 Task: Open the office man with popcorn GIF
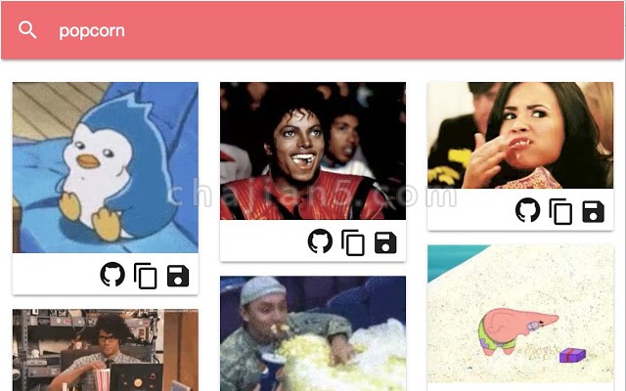click(106, 350)
